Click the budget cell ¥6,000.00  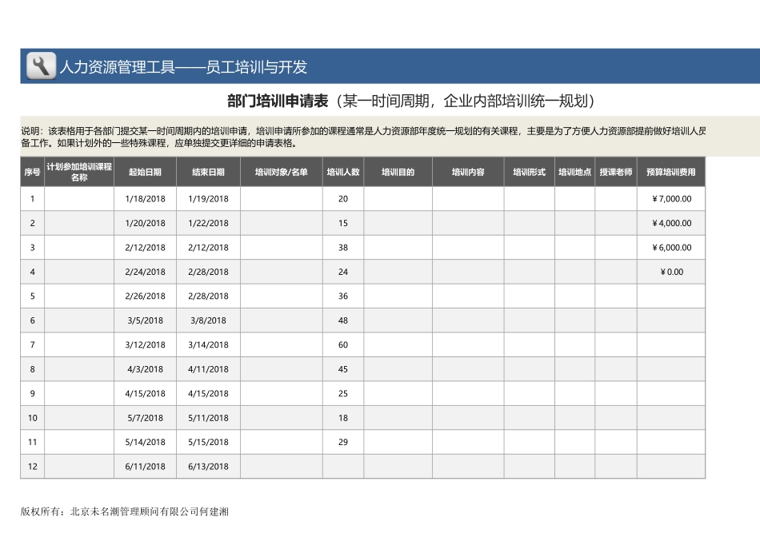[671, 248]
